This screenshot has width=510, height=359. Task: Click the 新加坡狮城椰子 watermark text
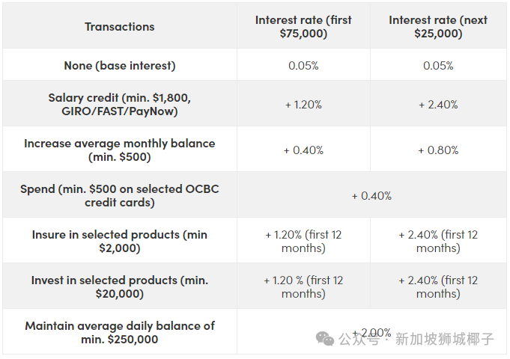click(x=444, y=339)
